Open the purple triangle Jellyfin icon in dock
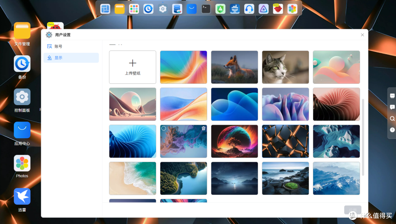The image size is (396, 224). pyautogui.click(x=263, y=9)
